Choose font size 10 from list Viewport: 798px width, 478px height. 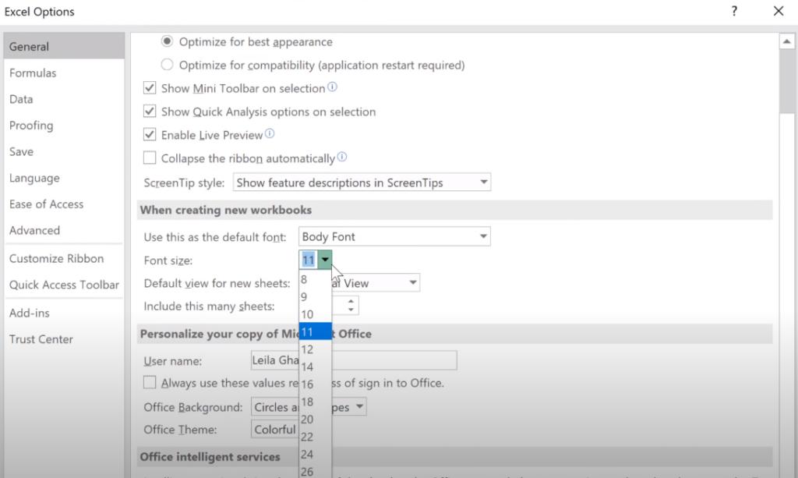315,314
